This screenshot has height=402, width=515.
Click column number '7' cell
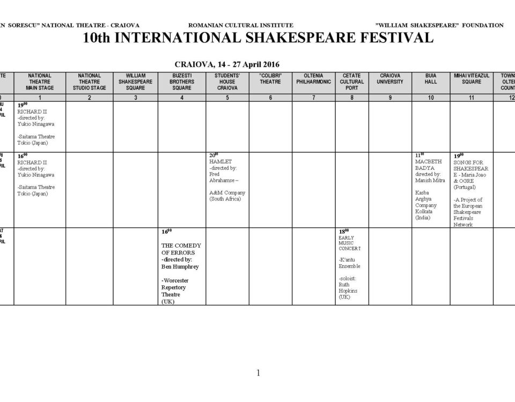click(x=314, y=98)
